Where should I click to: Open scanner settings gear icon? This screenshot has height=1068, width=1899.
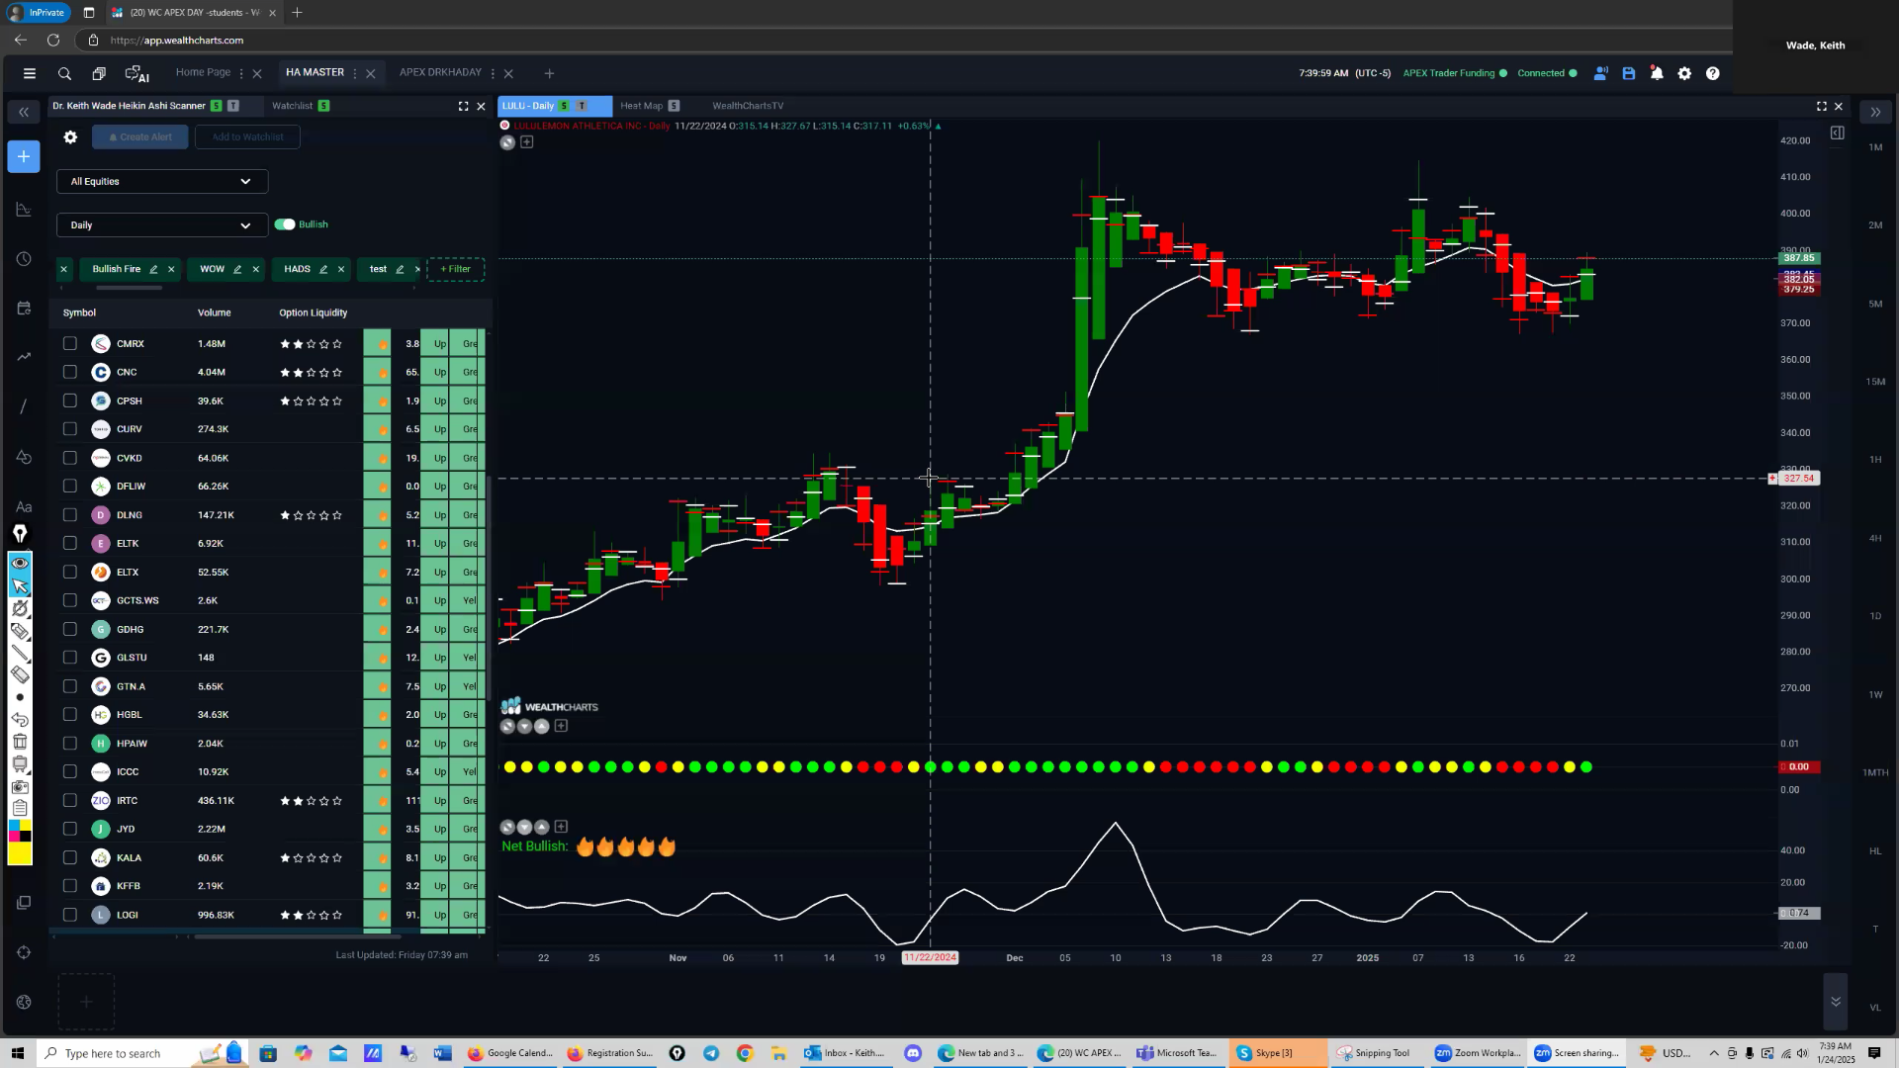[70, 137]
